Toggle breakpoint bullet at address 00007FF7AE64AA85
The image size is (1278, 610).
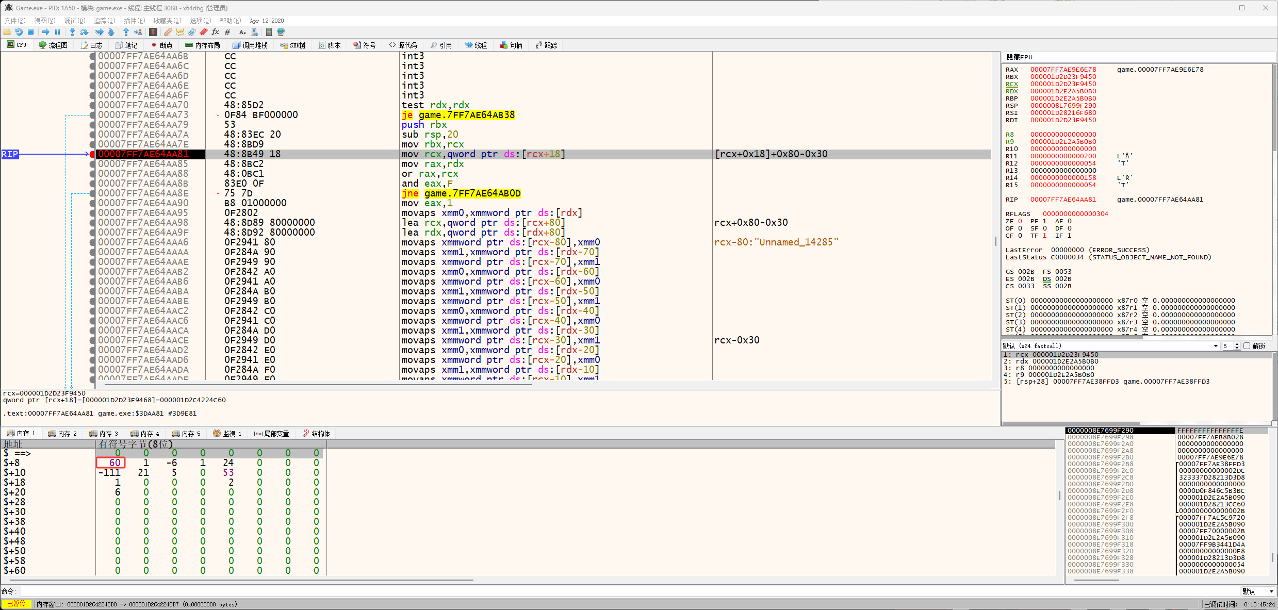(92, 164)
